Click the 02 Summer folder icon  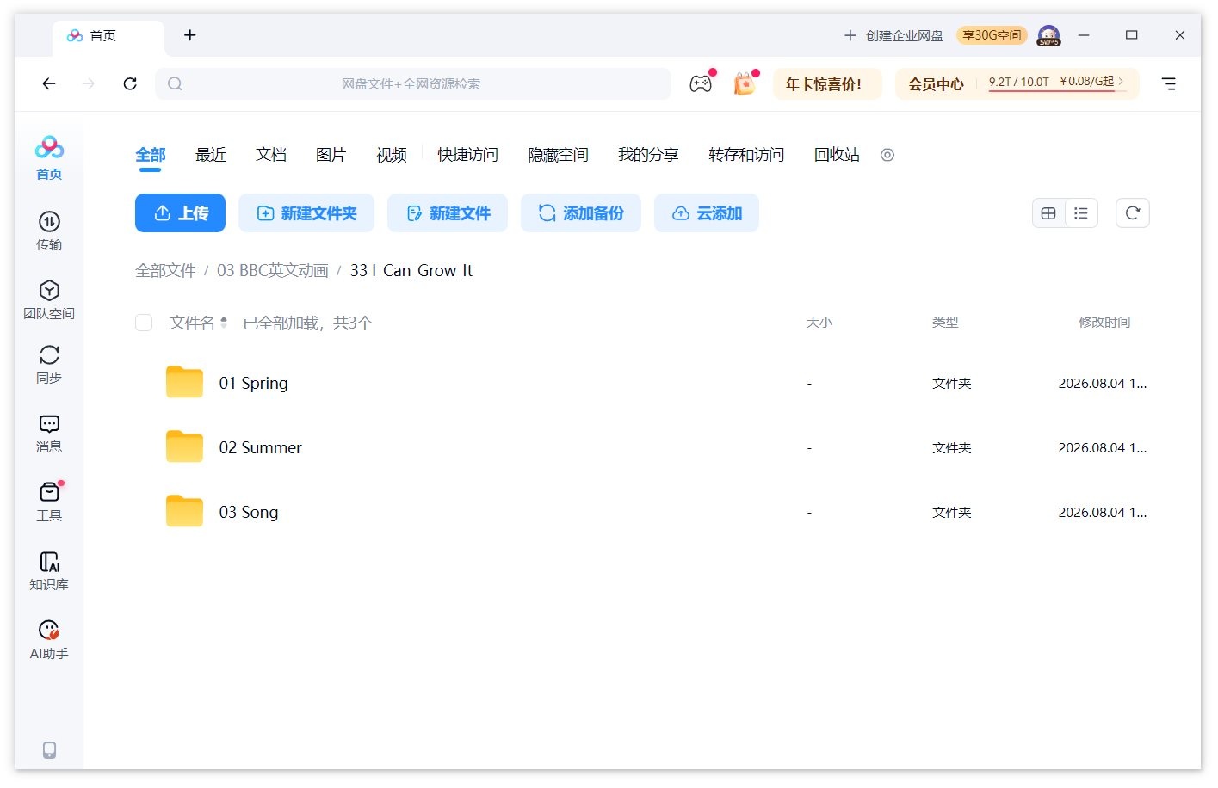[184, 446]
